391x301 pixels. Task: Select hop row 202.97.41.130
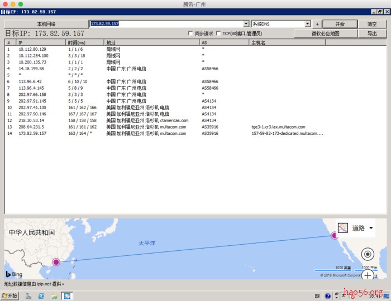tap(195, 108)
